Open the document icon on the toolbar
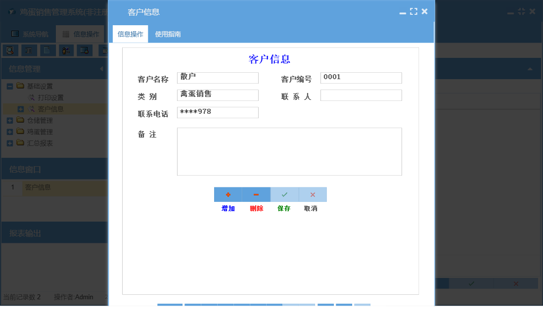Viewport: 543px width, 324px height. [x=47, y=50]
